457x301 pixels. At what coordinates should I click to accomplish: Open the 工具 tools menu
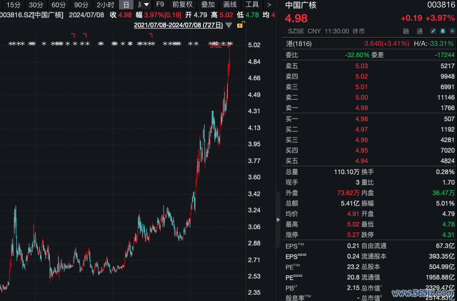tap(252, 5)
